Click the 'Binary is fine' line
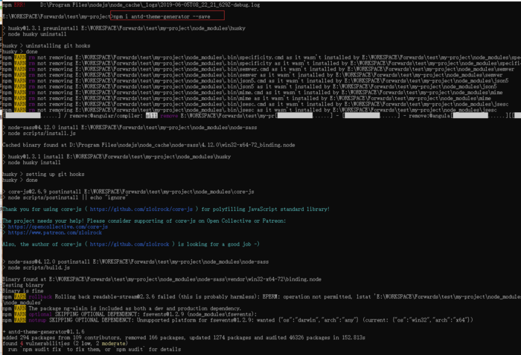 pyautogui.click(x=23, y=290)
